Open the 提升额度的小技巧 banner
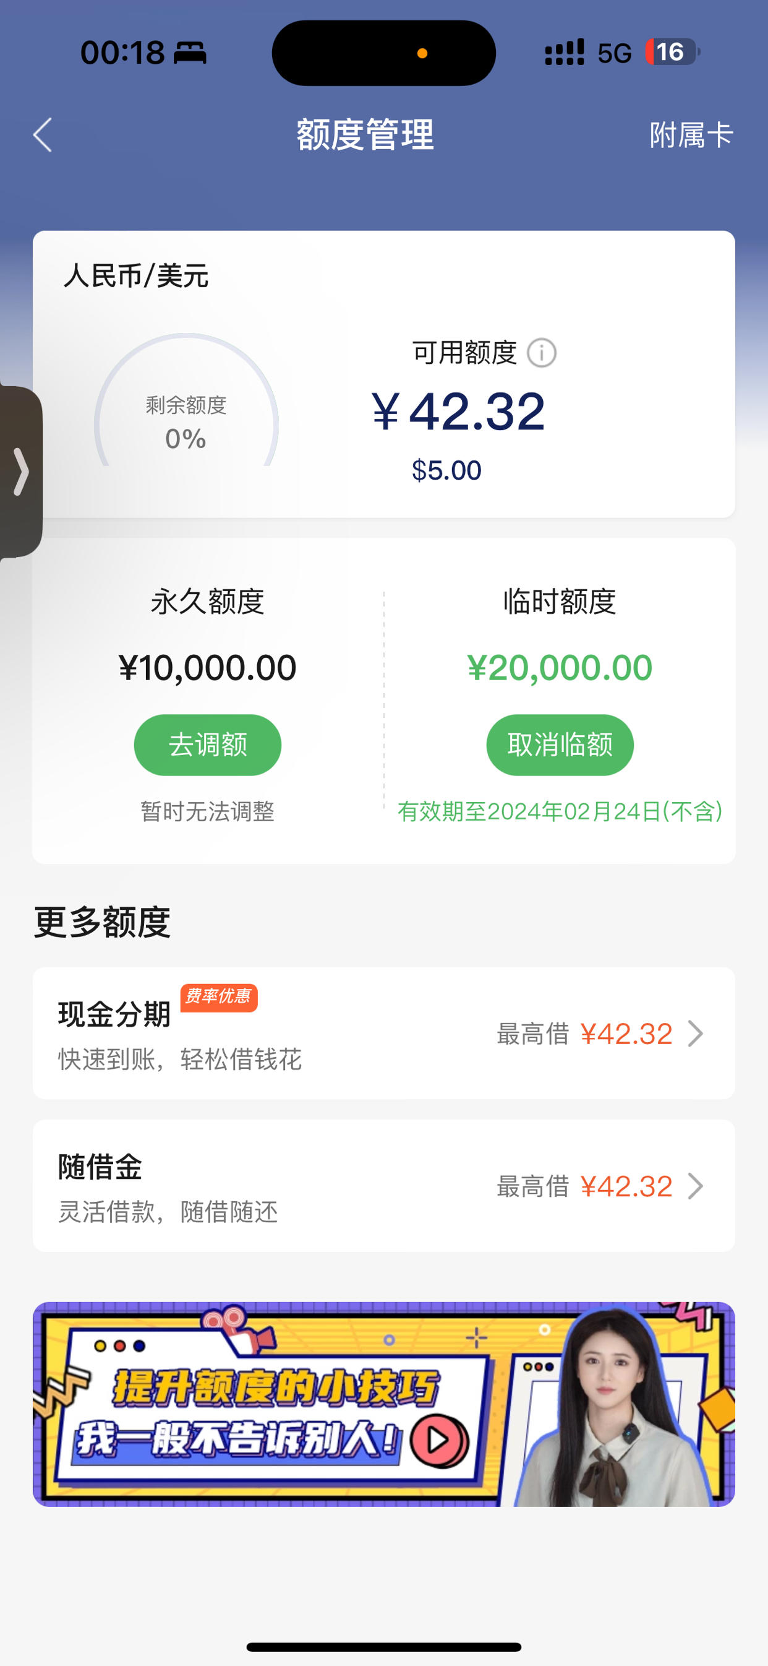The width and height of the screenshot is (768, 1666). 384,1405
